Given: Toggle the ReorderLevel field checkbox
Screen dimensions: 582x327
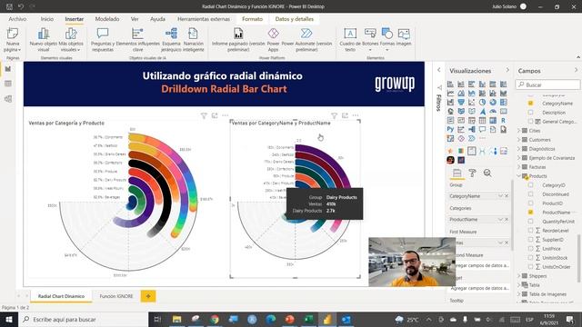Looking at the screenshot, I should [530, 230].
